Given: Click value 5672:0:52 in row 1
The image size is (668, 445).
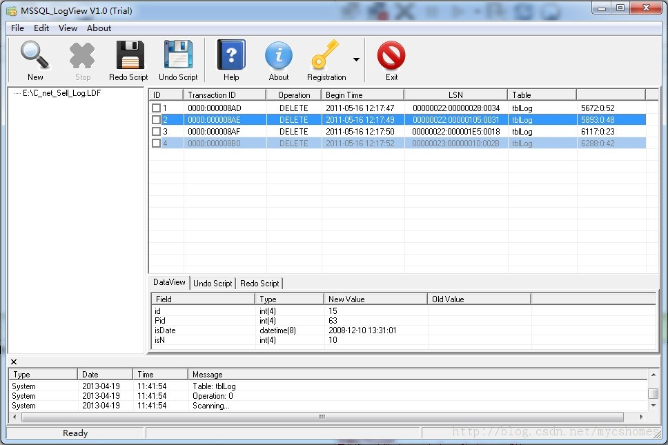Looking at the screenshot, I should coord(598,108).
